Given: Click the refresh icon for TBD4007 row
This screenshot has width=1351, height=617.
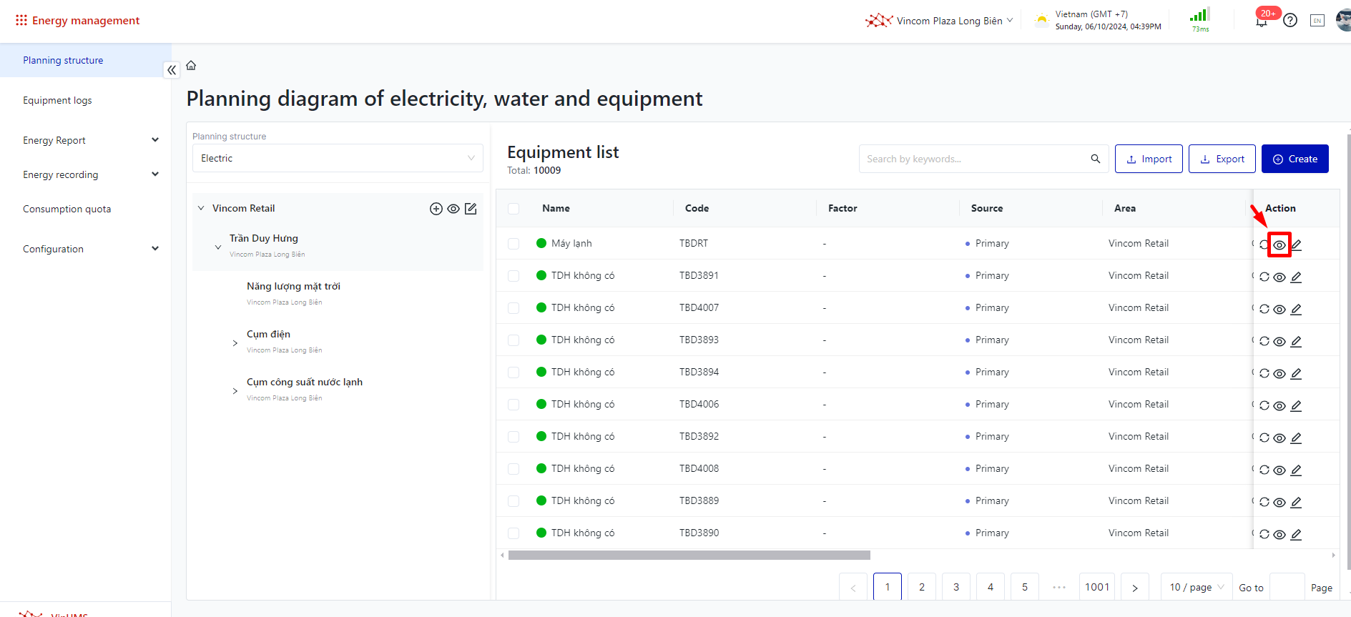Looking at the screenshot, I should [x=1264, y=310].
